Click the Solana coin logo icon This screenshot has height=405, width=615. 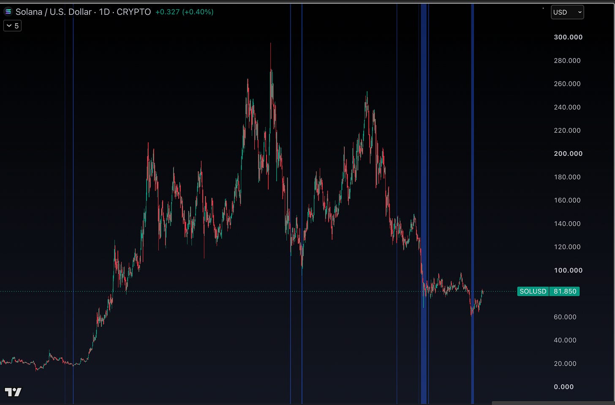pyautogui.click(x=8, y=12)
